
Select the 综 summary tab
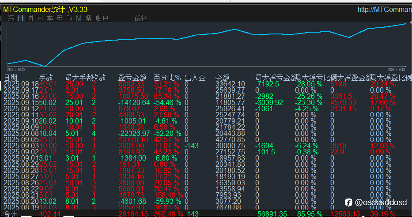pyautogui.click(x=11, y=18)
